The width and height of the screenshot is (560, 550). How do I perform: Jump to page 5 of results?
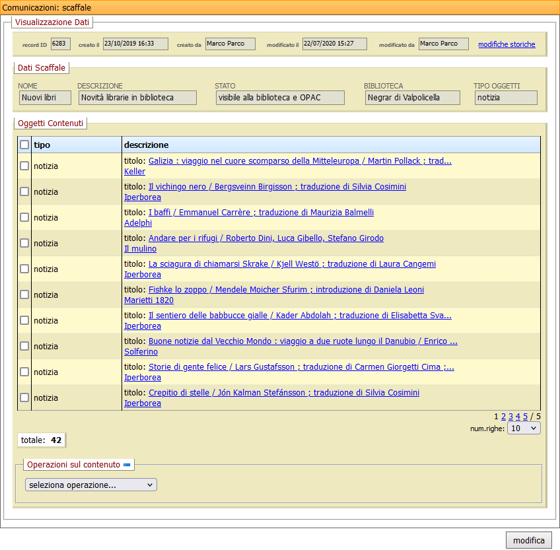click(x=526, y=417)
